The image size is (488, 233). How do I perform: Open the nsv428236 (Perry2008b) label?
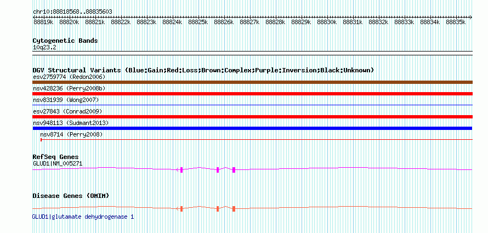(x=69, y=88)
